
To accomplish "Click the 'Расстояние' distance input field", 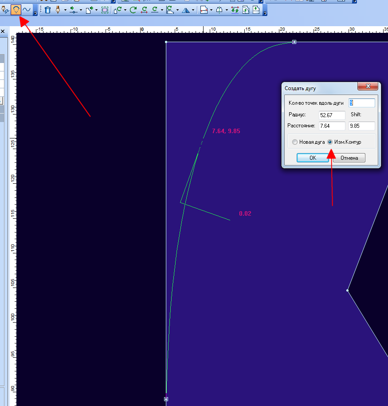I will (332, 126).
